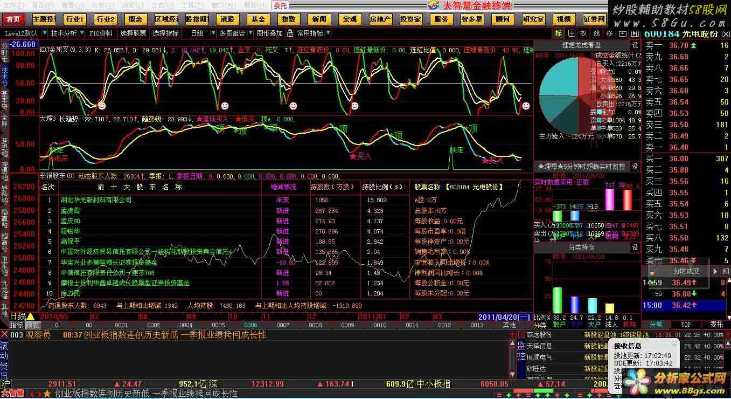Click the 卖十 36.70 order book row
Viewport: 731px width, 399px height.
(687, 45)
